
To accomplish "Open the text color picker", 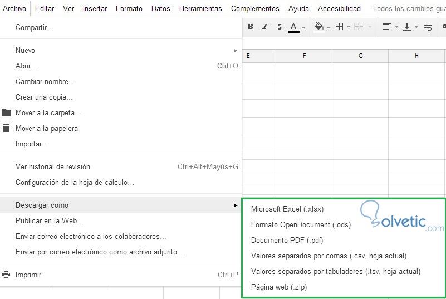I will [x=293, y=27].
